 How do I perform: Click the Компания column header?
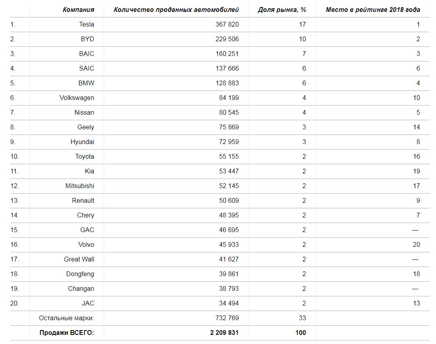coord(78,10)
